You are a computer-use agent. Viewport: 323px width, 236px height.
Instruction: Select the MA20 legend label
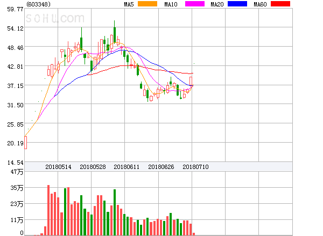coord(217,5)
